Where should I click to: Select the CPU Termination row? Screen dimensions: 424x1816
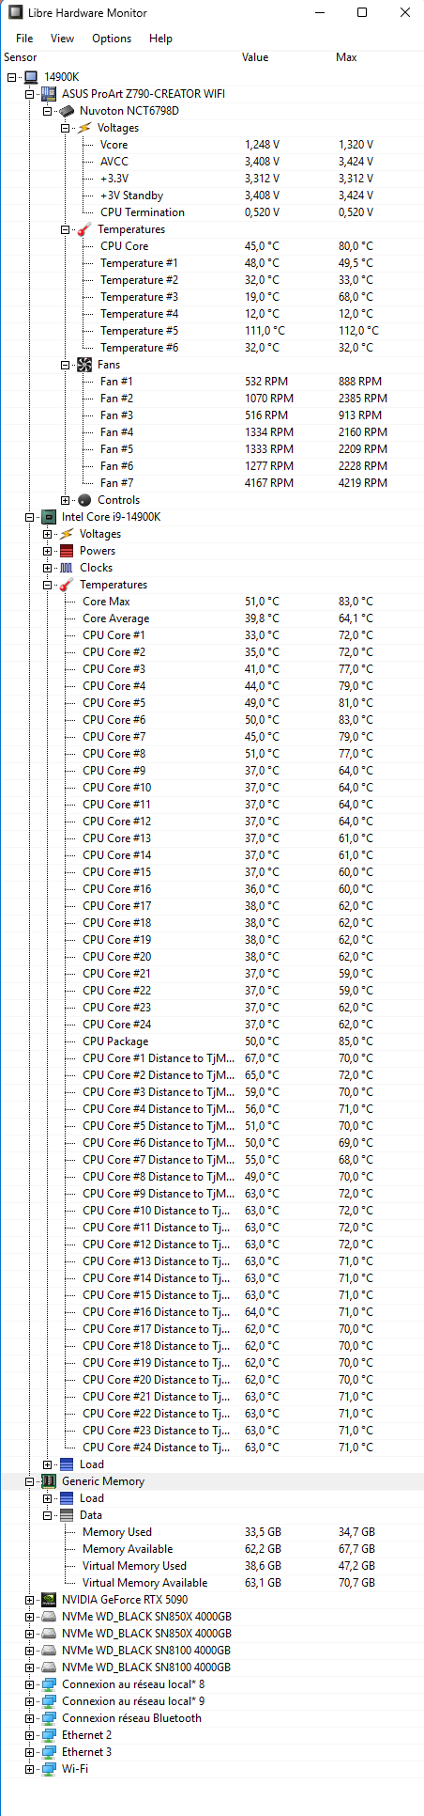[x=212, y=212]
